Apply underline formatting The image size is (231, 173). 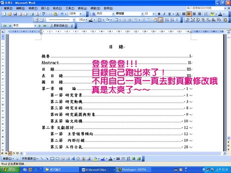tap(170, 14)
